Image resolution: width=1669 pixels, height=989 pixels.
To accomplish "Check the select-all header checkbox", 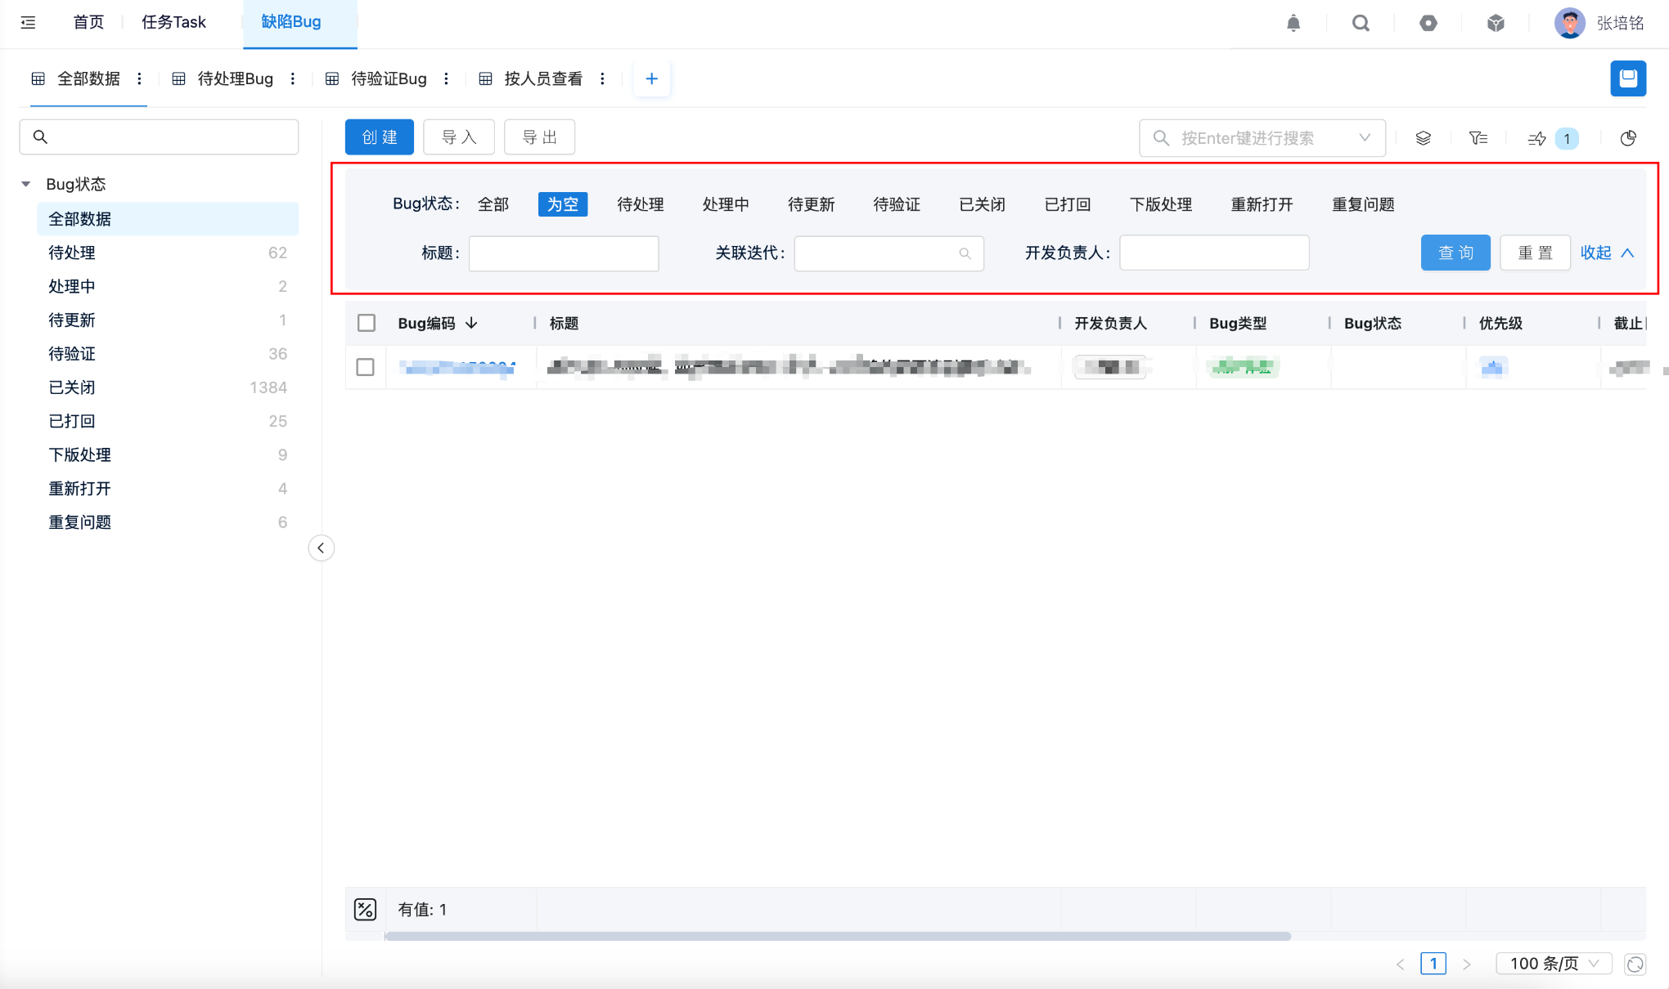I will 367,323.
